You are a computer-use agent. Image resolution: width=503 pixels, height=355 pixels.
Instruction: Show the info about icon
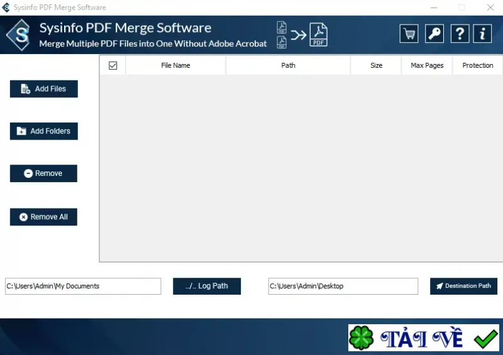tap(482, 33)
